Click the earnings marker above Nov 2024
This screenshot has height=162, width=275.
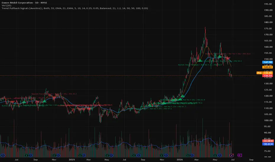click(x=54, y=155)
